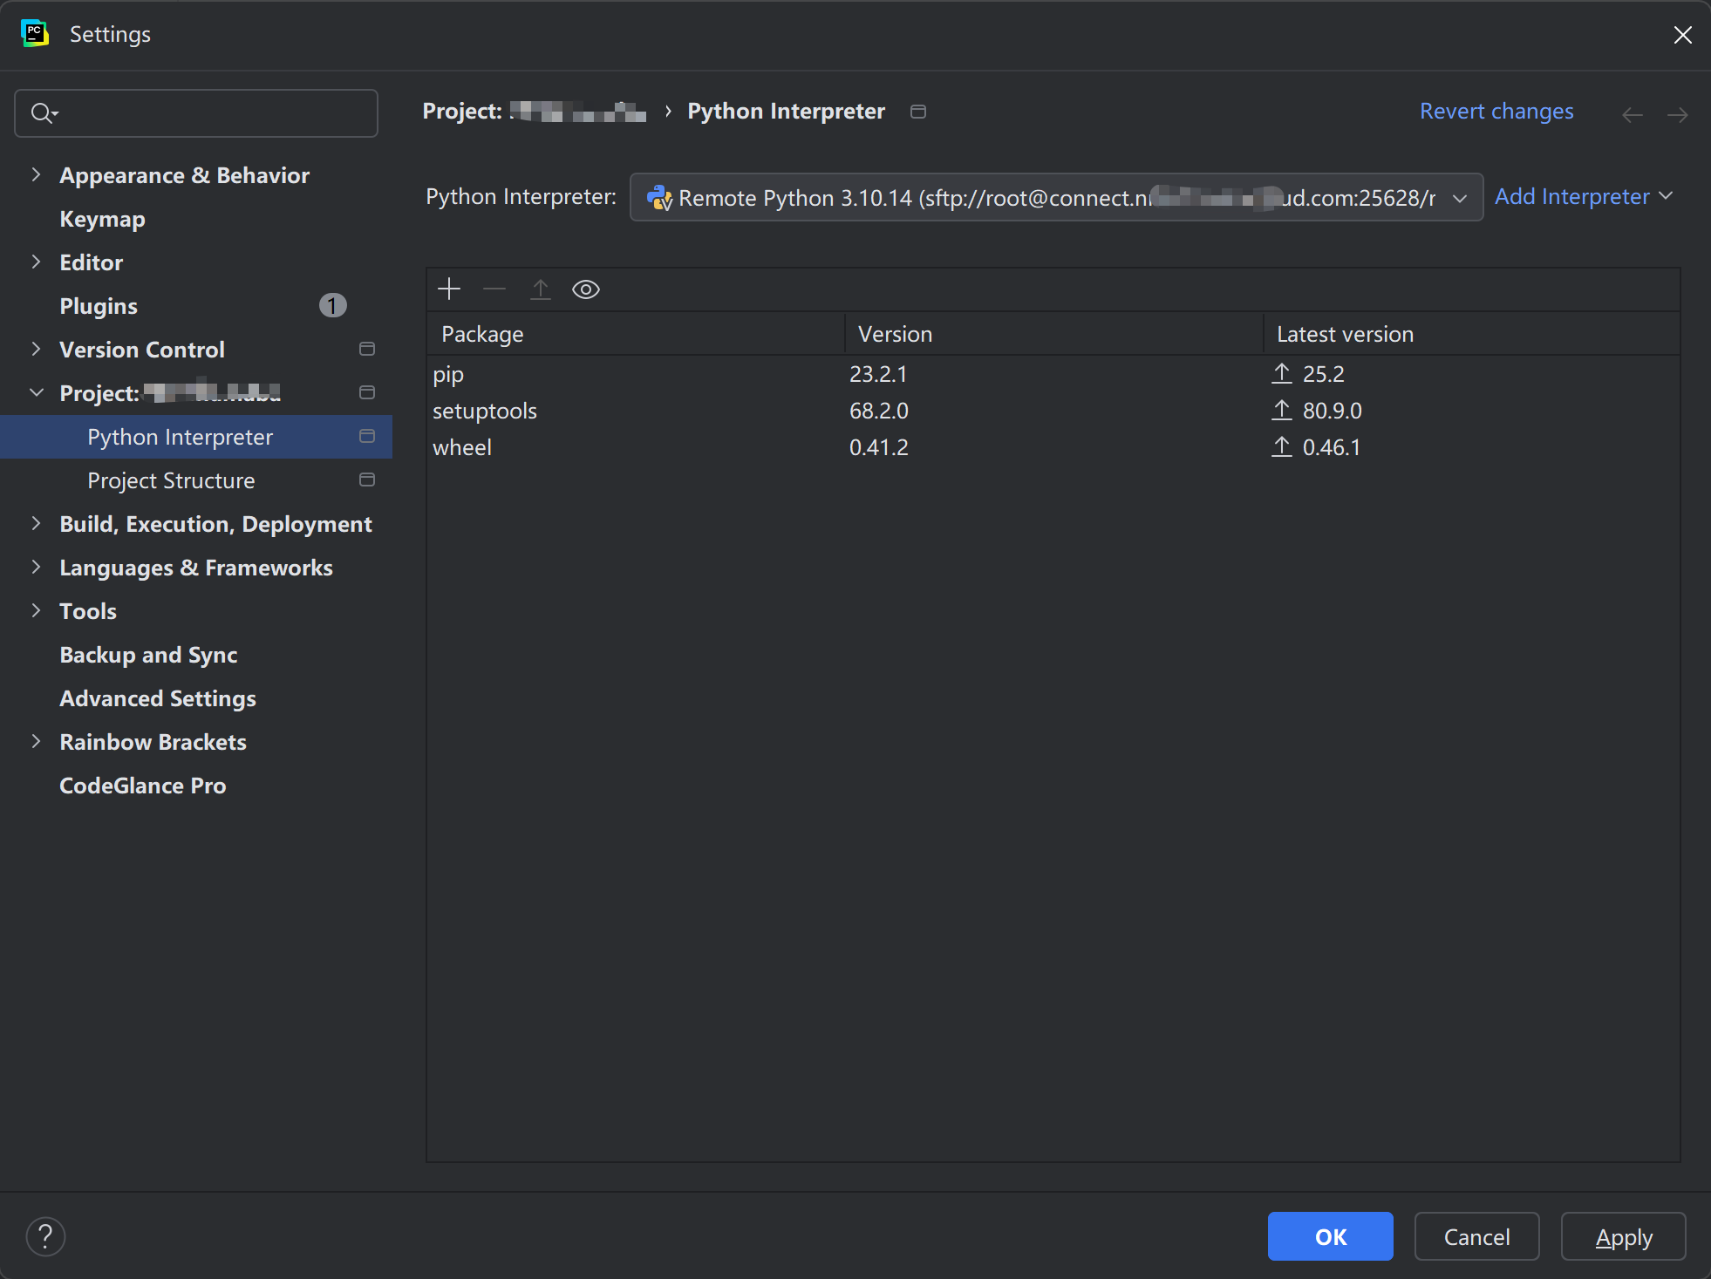Image resolution: width=1711 pixels, height=1279 pixels.
Task: Click the Apply button
Action: pyautogui.click(x=1624, y=1236)
